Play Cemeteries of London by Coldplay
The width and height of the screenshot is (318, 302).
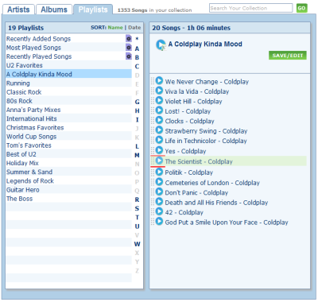[x=159, y=182]
